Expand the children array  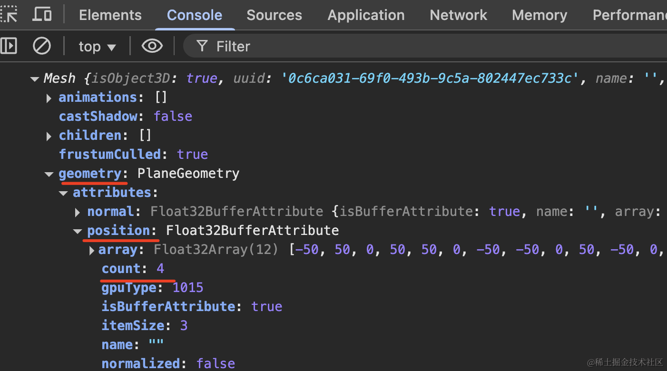coord(49,136)
